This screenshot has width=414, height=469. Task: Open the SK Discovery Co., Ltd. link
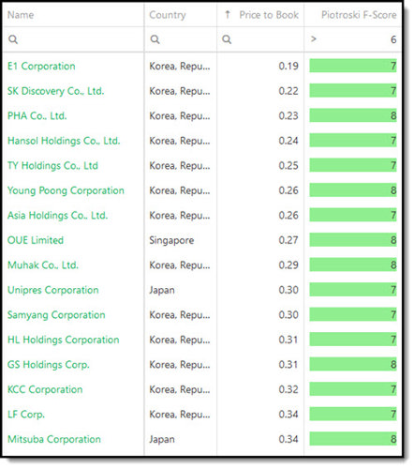tap(55, 91)
